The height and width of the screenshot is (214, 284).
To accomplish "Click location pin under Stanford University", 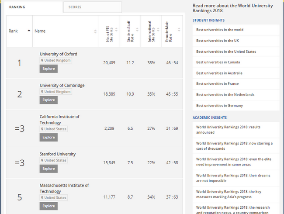I will (42, 160).
